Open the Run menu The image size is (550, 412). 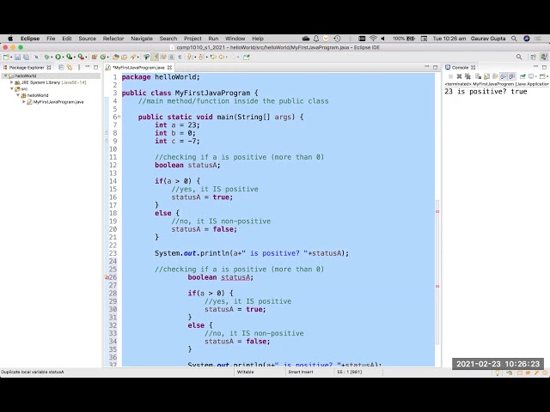point(213,39)
